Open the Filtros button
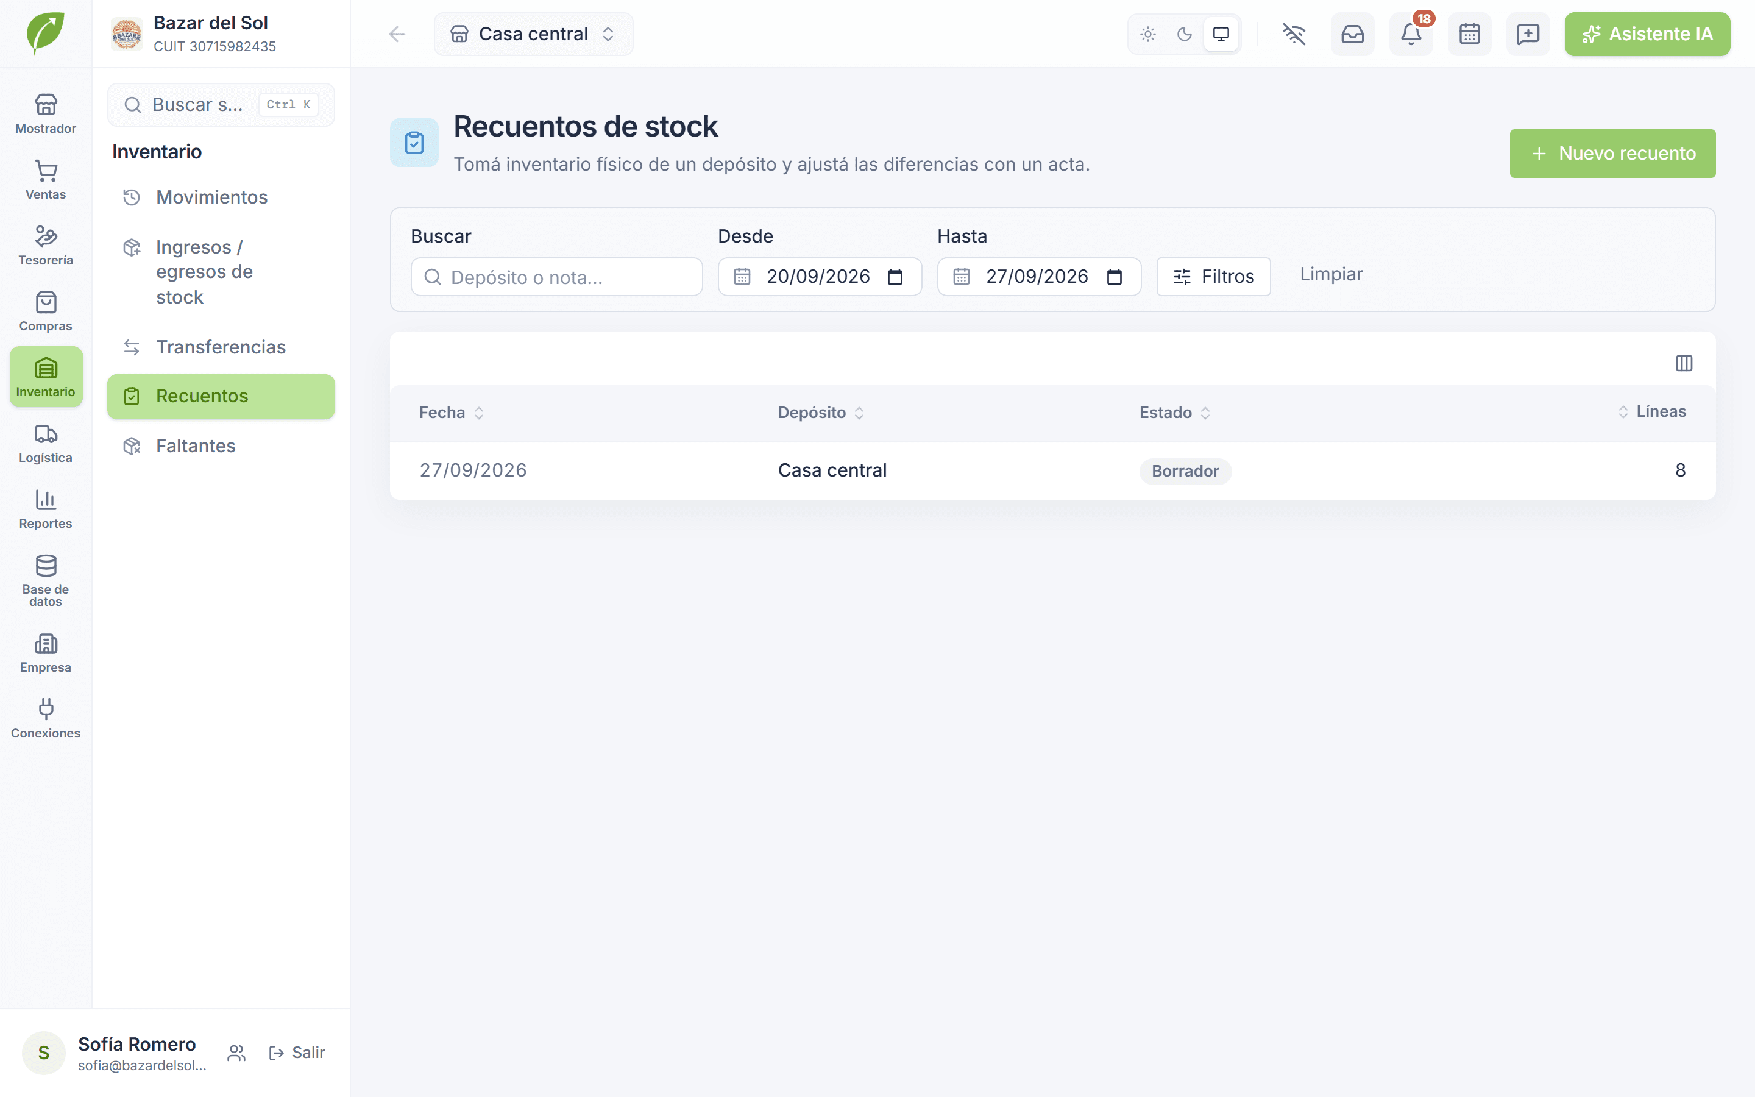1755x1097 pixels. (x=1213, y=277)
